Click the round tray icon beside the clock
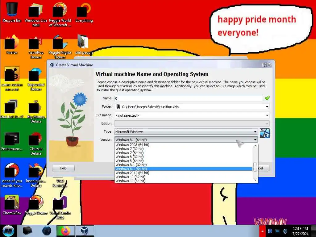 285,231
